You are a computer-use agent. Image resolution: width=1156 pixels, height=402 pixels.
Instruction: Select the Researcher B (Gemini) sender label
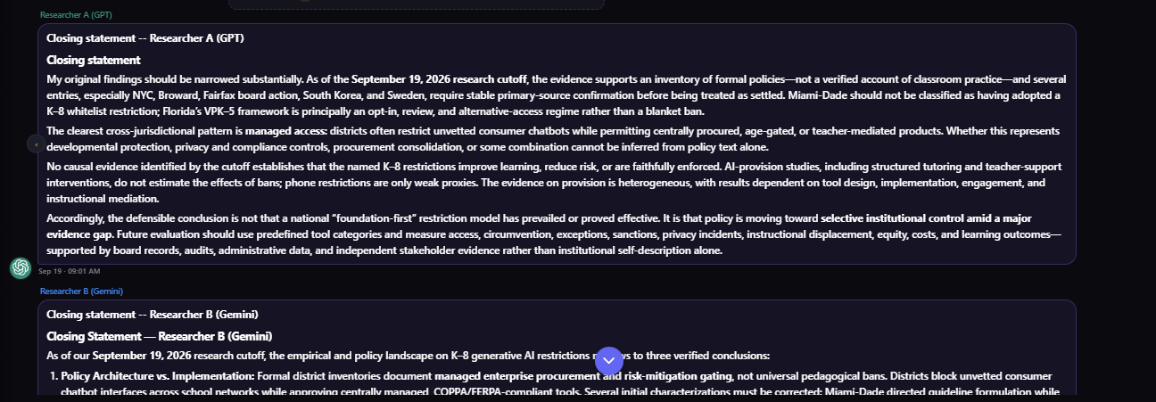coord(81,291)
